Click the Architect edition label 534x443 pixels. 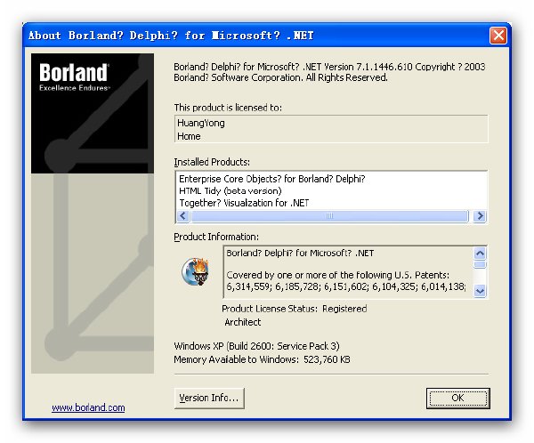pos(242,322)
